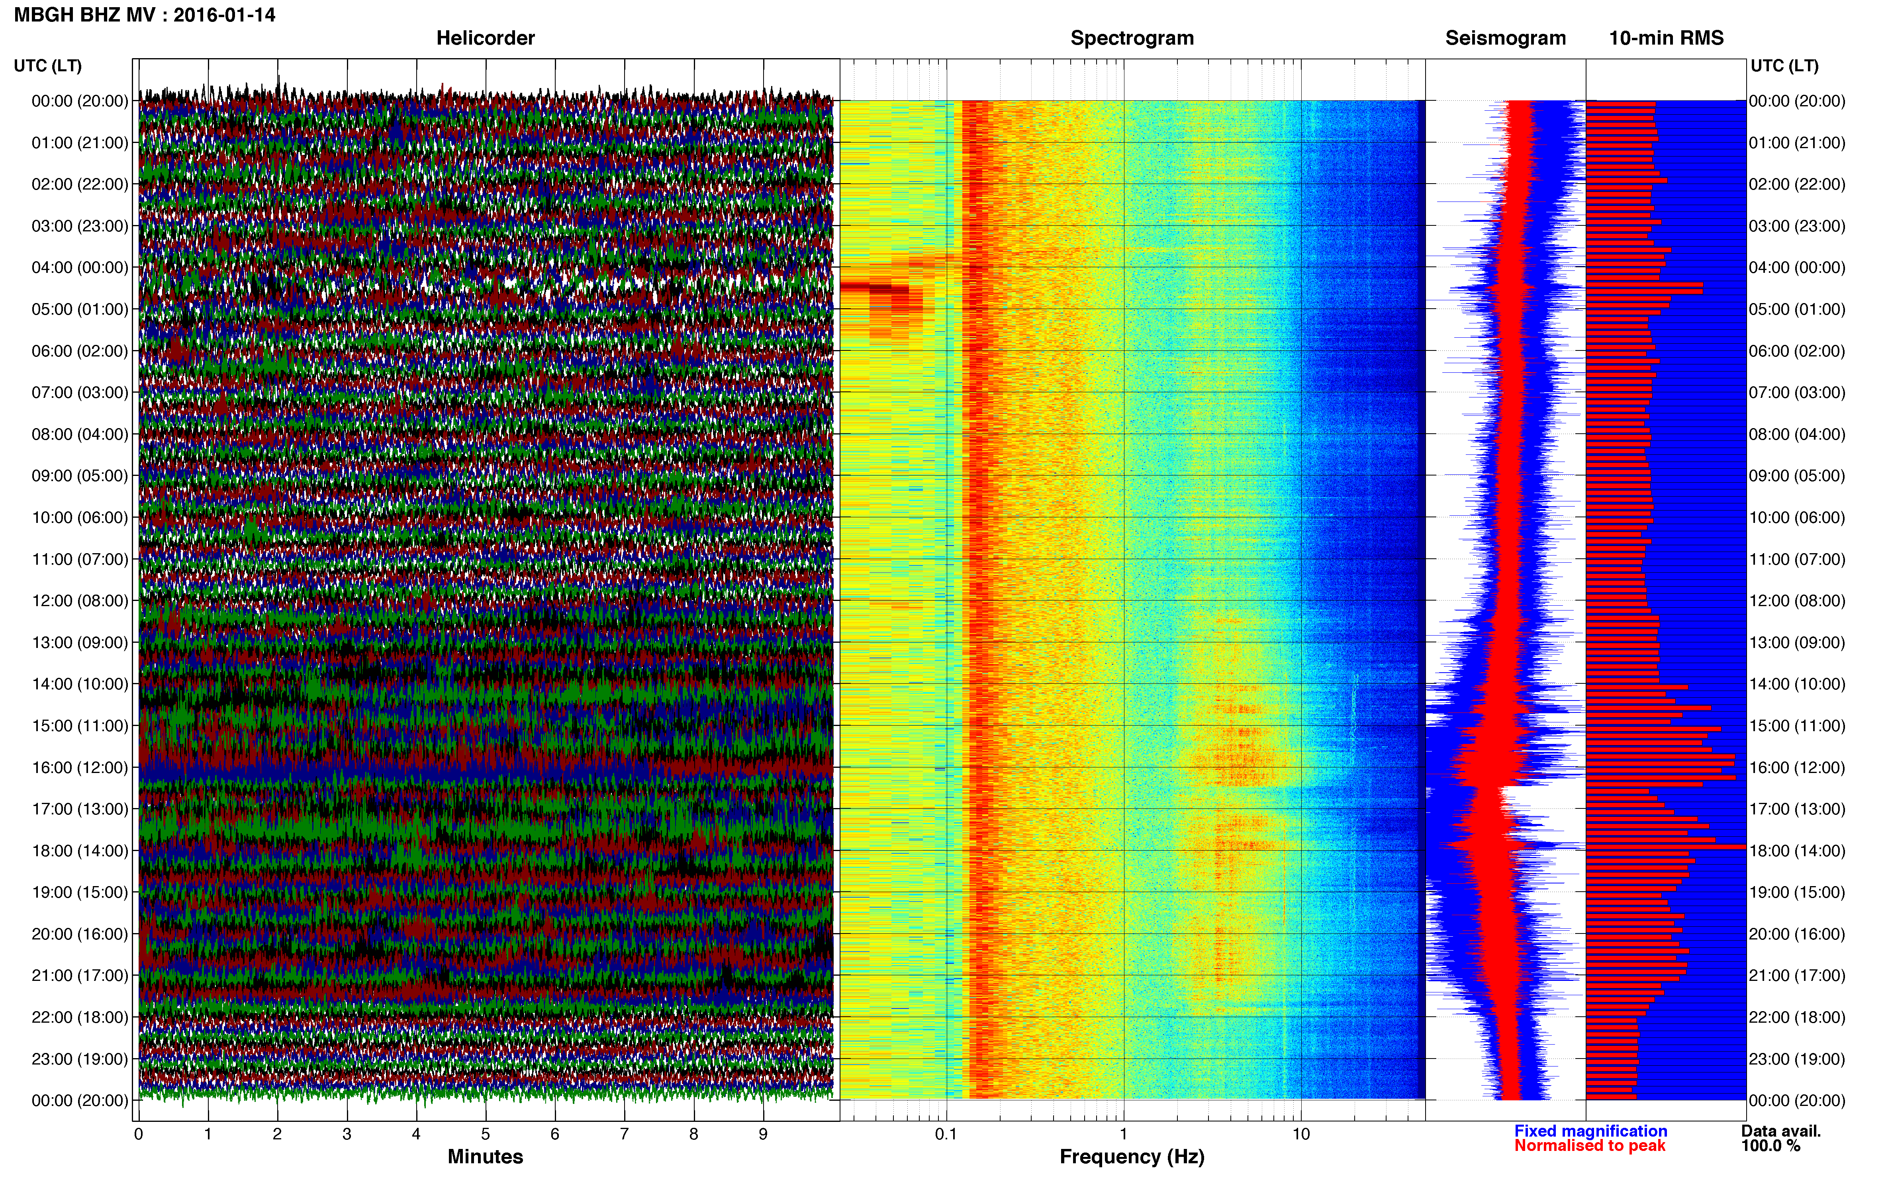Viewport: 1888px width, 1180px height.
Task: Click '06:00 (02:00)' on the RMS-side time axis
Action: tap(1798, 351)
